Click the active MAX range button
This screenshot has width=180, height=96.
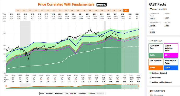coord(126,10)
